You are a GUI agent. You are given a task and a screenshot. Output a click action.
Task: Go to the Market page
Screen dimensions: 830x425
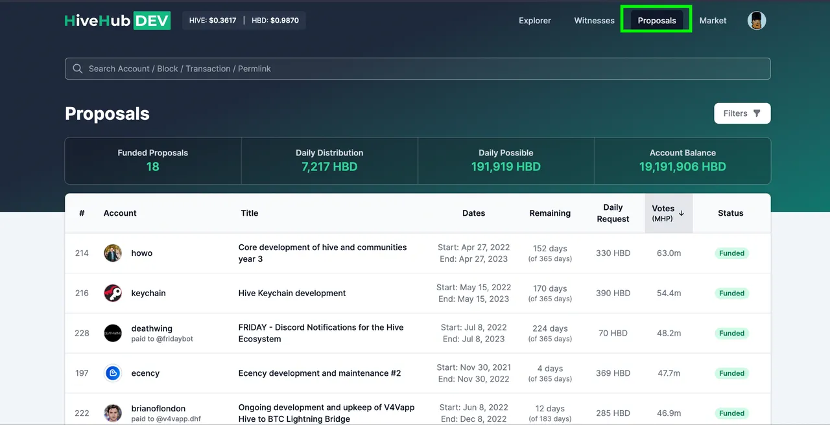point(713,21)
